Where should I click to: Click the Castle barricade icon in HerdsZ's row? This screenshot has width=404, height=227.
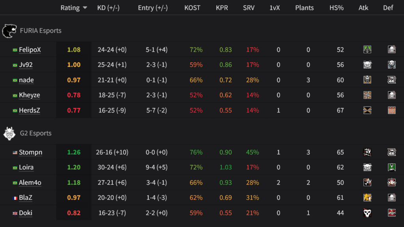click(x=392, y=110)
